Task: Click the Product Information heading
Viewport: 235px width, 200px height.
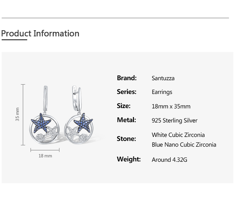Action: pos(40,34)
